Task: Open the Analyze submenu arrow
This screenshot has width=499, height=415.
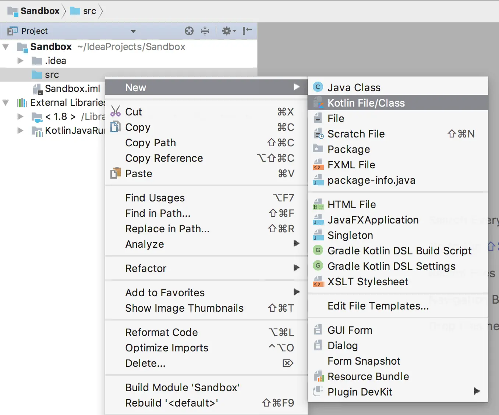Action: click(297, 243)
